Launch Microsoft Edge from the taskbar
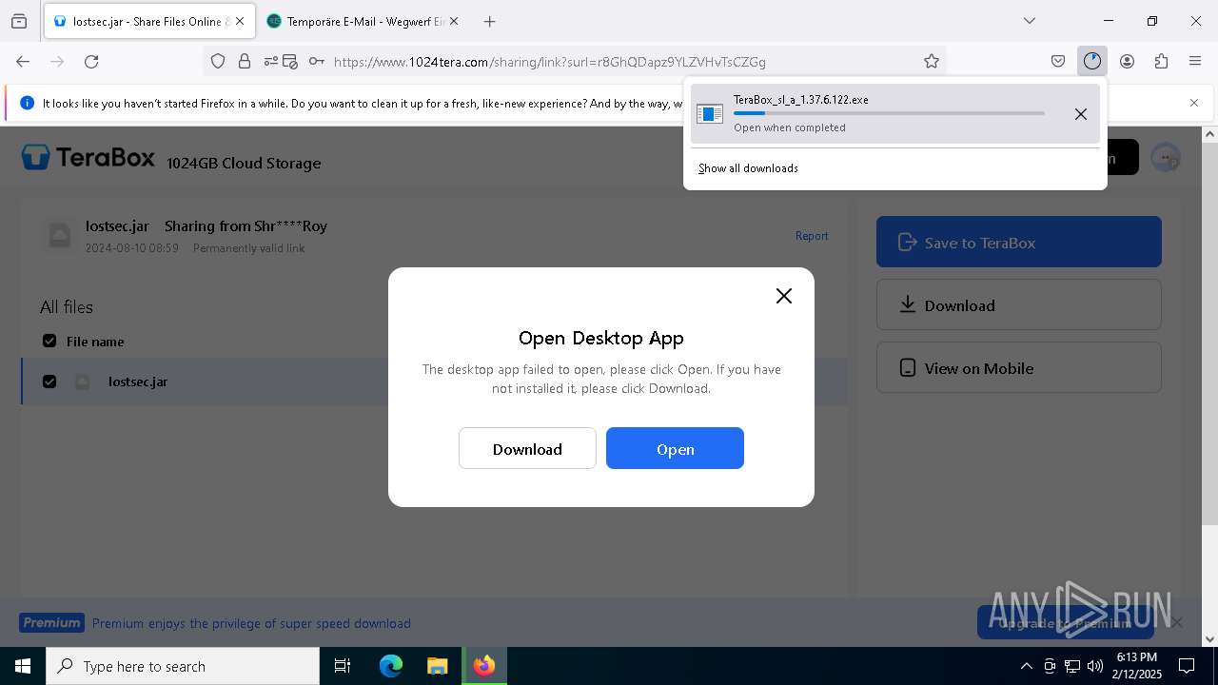1218x685 pixels. pyautogui.click(x=391, y=666)
